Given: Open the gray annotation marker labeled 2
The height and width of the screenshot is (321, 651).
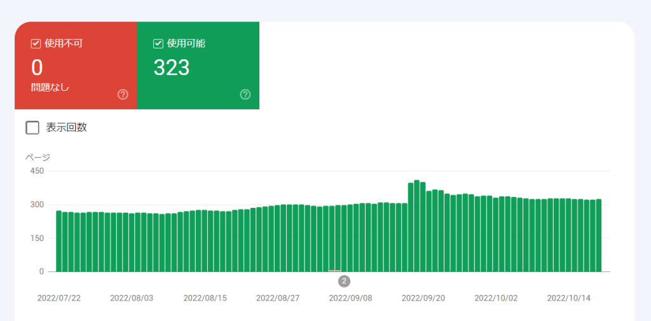Looking at the screenshot, I should click(x=344, y=281).
